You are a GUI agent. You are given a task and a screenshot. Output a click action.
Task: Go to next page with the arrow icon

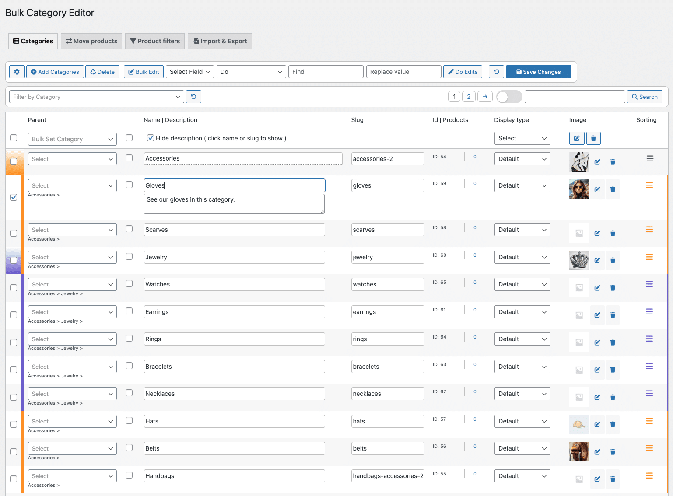pyautogui.click(x=485, y=97)
